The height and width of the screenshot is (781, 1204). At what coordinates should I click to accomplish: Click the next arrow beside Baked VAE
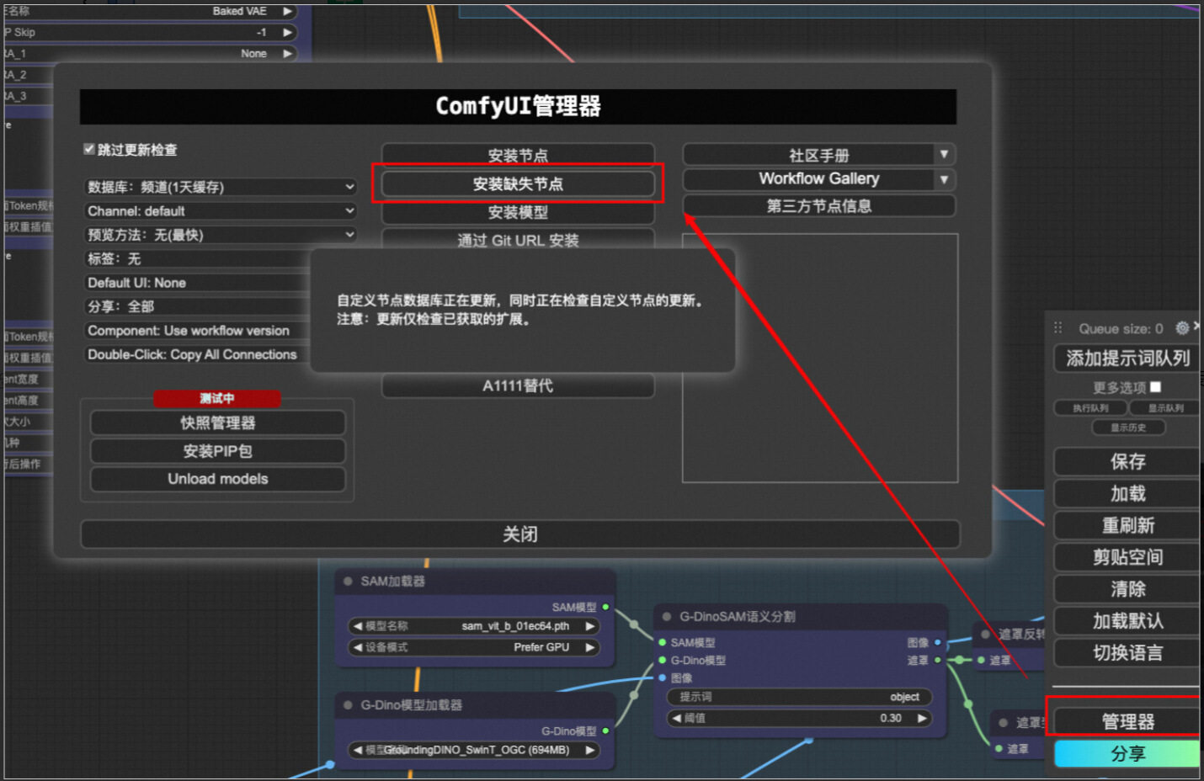click(x=288, y=11)
